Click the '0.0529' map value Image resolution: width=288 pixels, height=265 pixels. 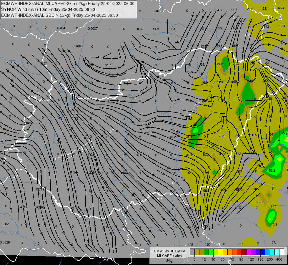point(5,242)
